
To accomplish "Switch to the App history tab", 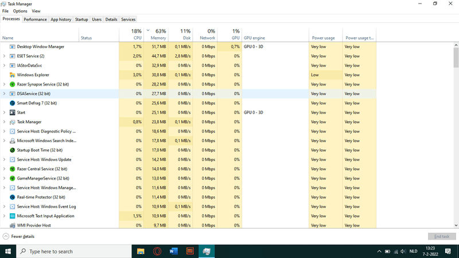I will (x=61, y=19).
